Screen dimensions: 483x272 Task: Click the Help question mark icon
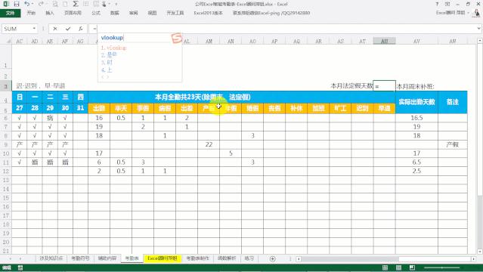point(437,4)
